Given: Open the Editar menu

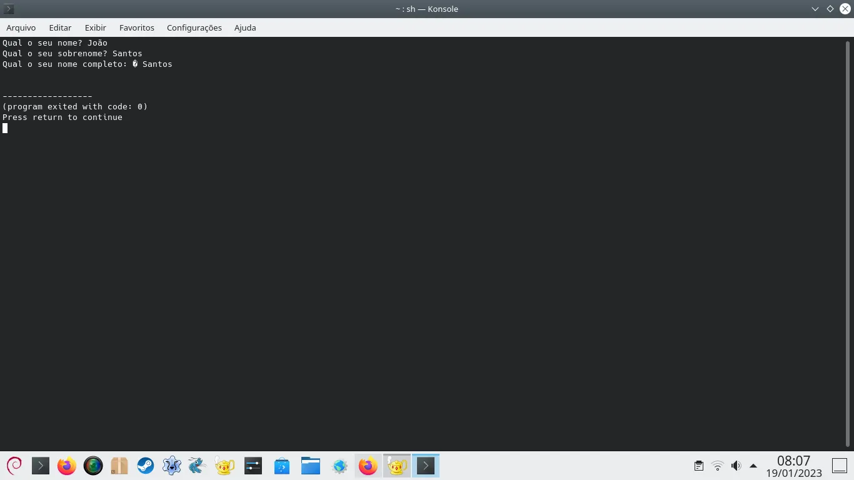Looking at the screenshot, I should [x=60, y=27].
